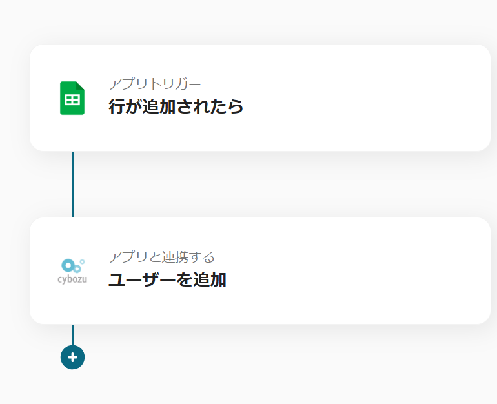The height and width of the screenshot is (404, 497).
Task: Click the cybozu logo icon
Action: point(72,271)
